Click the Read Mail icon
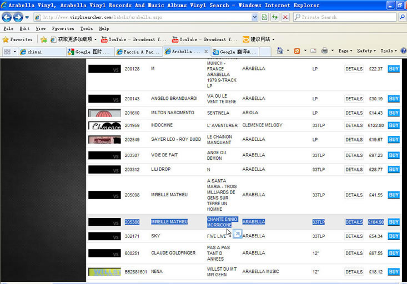The height and width of the screenshot is (284, 407). pos(313,51)
